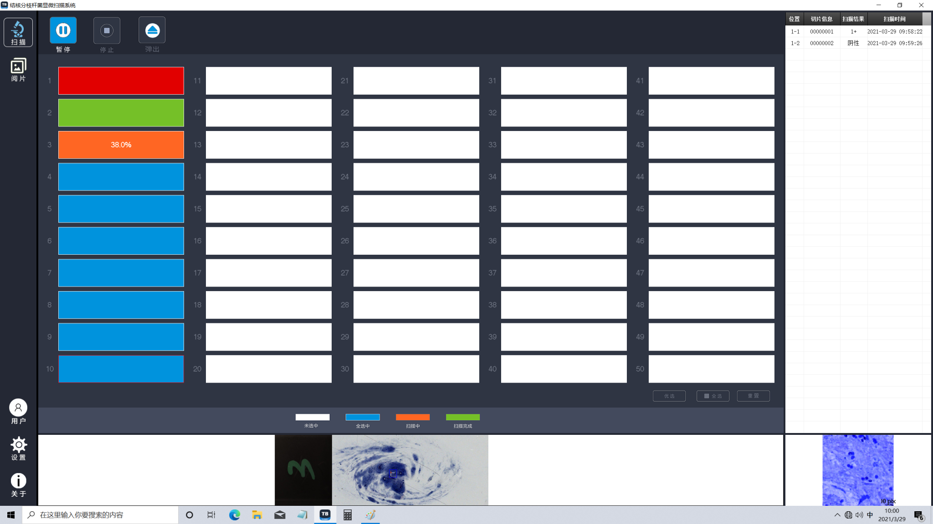Open the 扫描 scan page in sidebar
933x524 pixels.
click(x=18, y=32)
